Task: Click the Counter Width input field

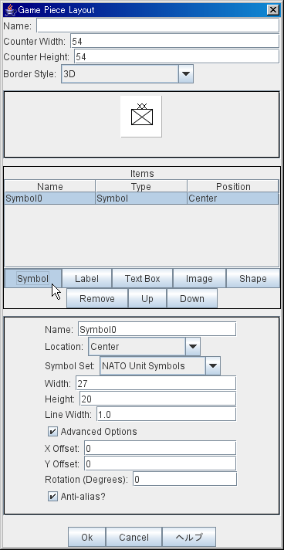Action: [174, 42]
